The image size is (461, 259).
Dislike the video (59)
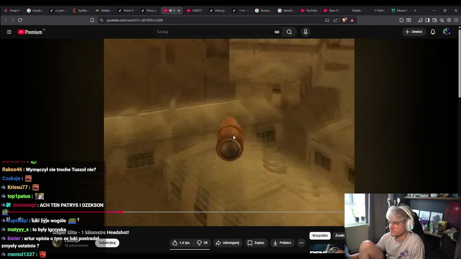click(x=202, y=243)
